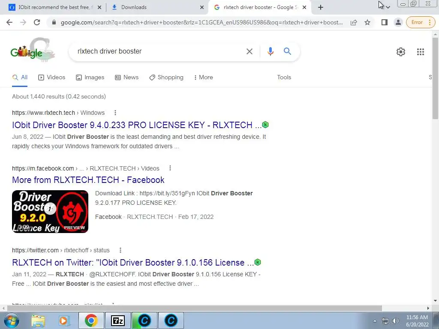Screen dimensions: 439x329
Task: Select the All results tab
Action: [x=20, y=77]
